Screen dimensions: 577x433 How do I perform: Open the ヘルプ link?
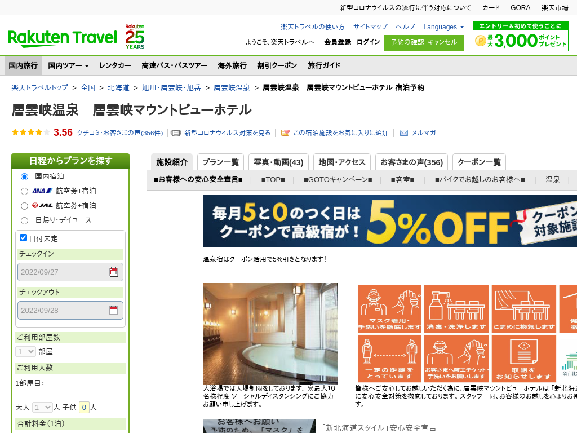click(x=405, y=27)
